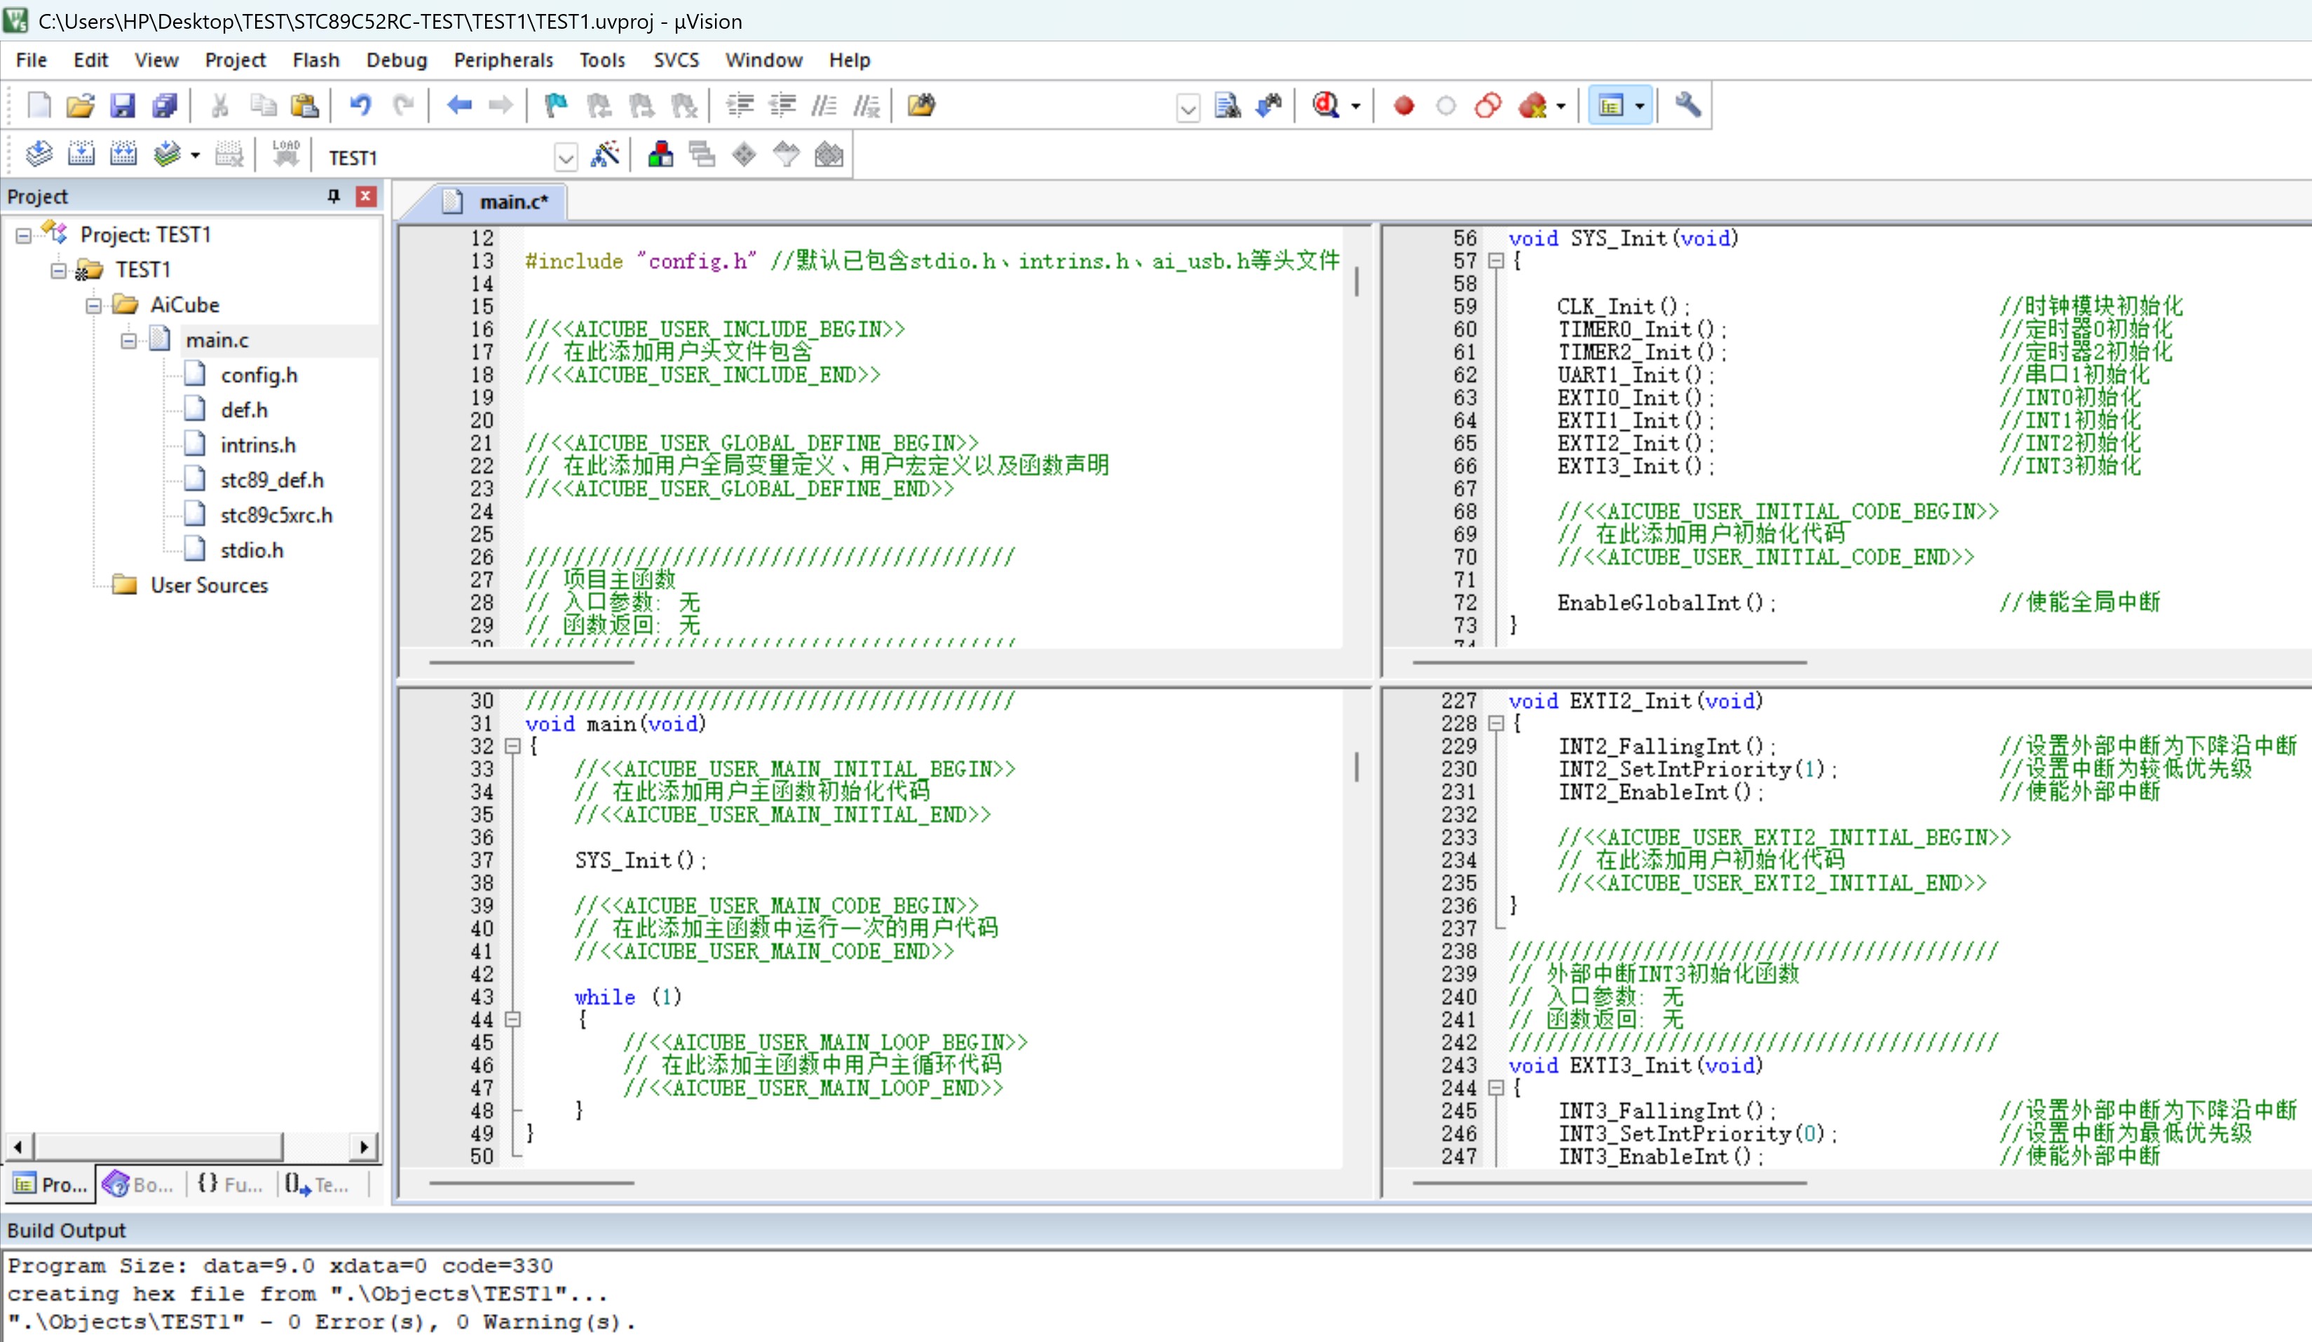Open the Debug menu
The image size is (2312, 1342).
pyautogui.click(x=396, y=60)
